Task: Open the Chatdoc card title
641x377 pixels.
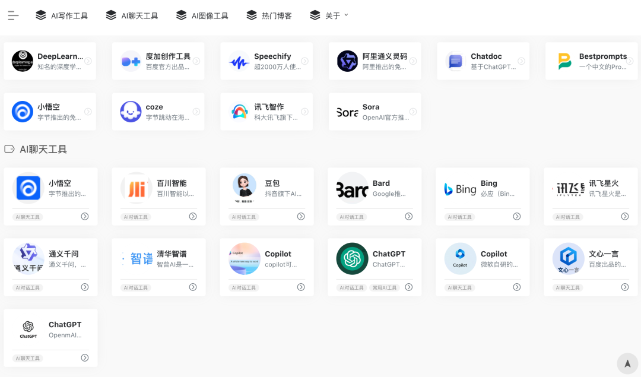Action: pos(487,56)
